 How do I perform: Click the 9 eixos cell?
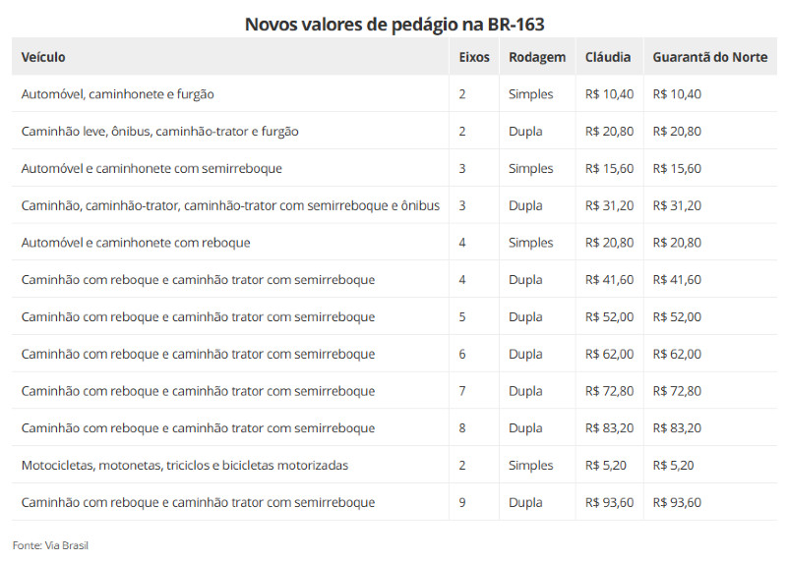coord(461,502)
